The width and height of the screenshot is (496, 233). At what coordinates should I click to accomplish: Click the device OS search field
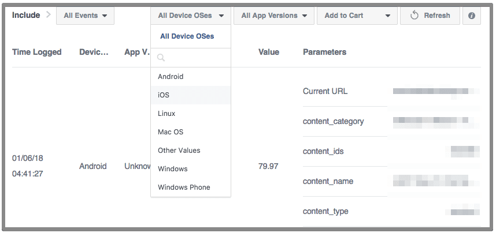(x=195, y=58)
